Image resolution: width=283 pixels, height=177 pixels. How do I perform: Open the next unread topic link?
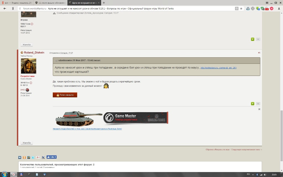point(247,150)
